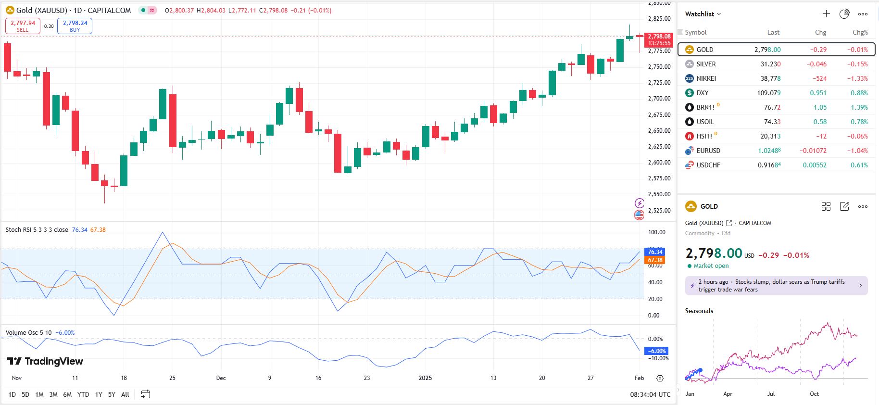Toggle the green market status indicator

(143, 10)
